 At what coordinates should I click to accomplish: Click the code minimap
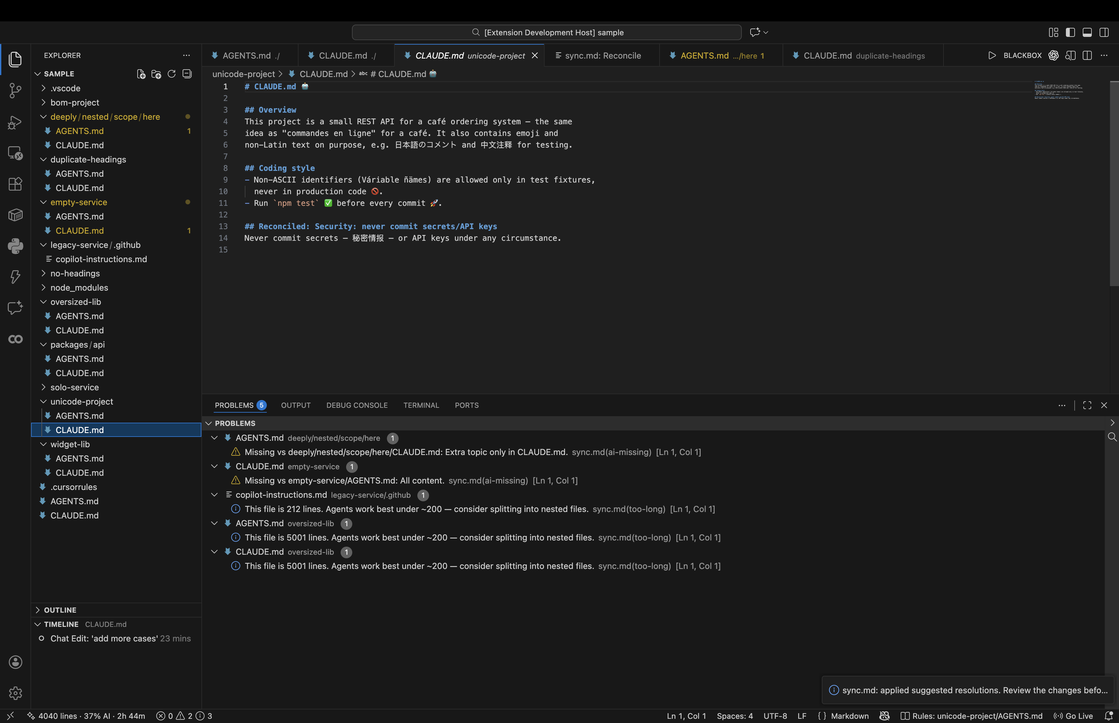coord(1059,90)
